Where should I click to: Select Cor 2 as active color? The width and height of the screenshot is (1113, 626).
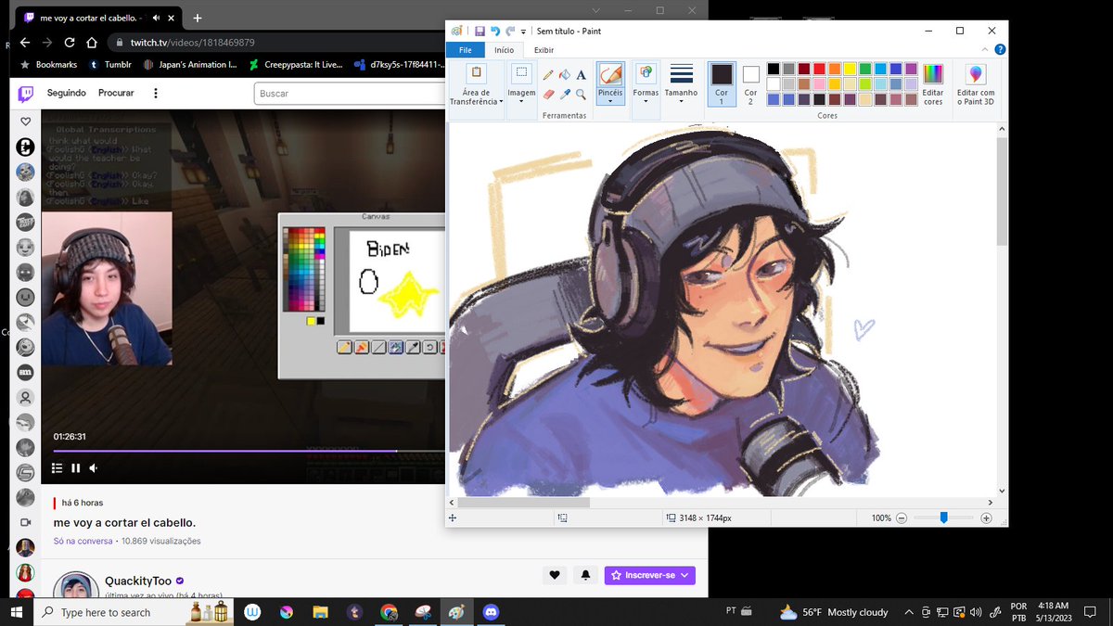pyautogui.click(x=750, y=83)
